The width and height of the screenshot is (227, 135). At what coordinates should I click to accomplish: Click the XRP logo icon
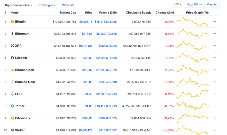click(12, 46)
